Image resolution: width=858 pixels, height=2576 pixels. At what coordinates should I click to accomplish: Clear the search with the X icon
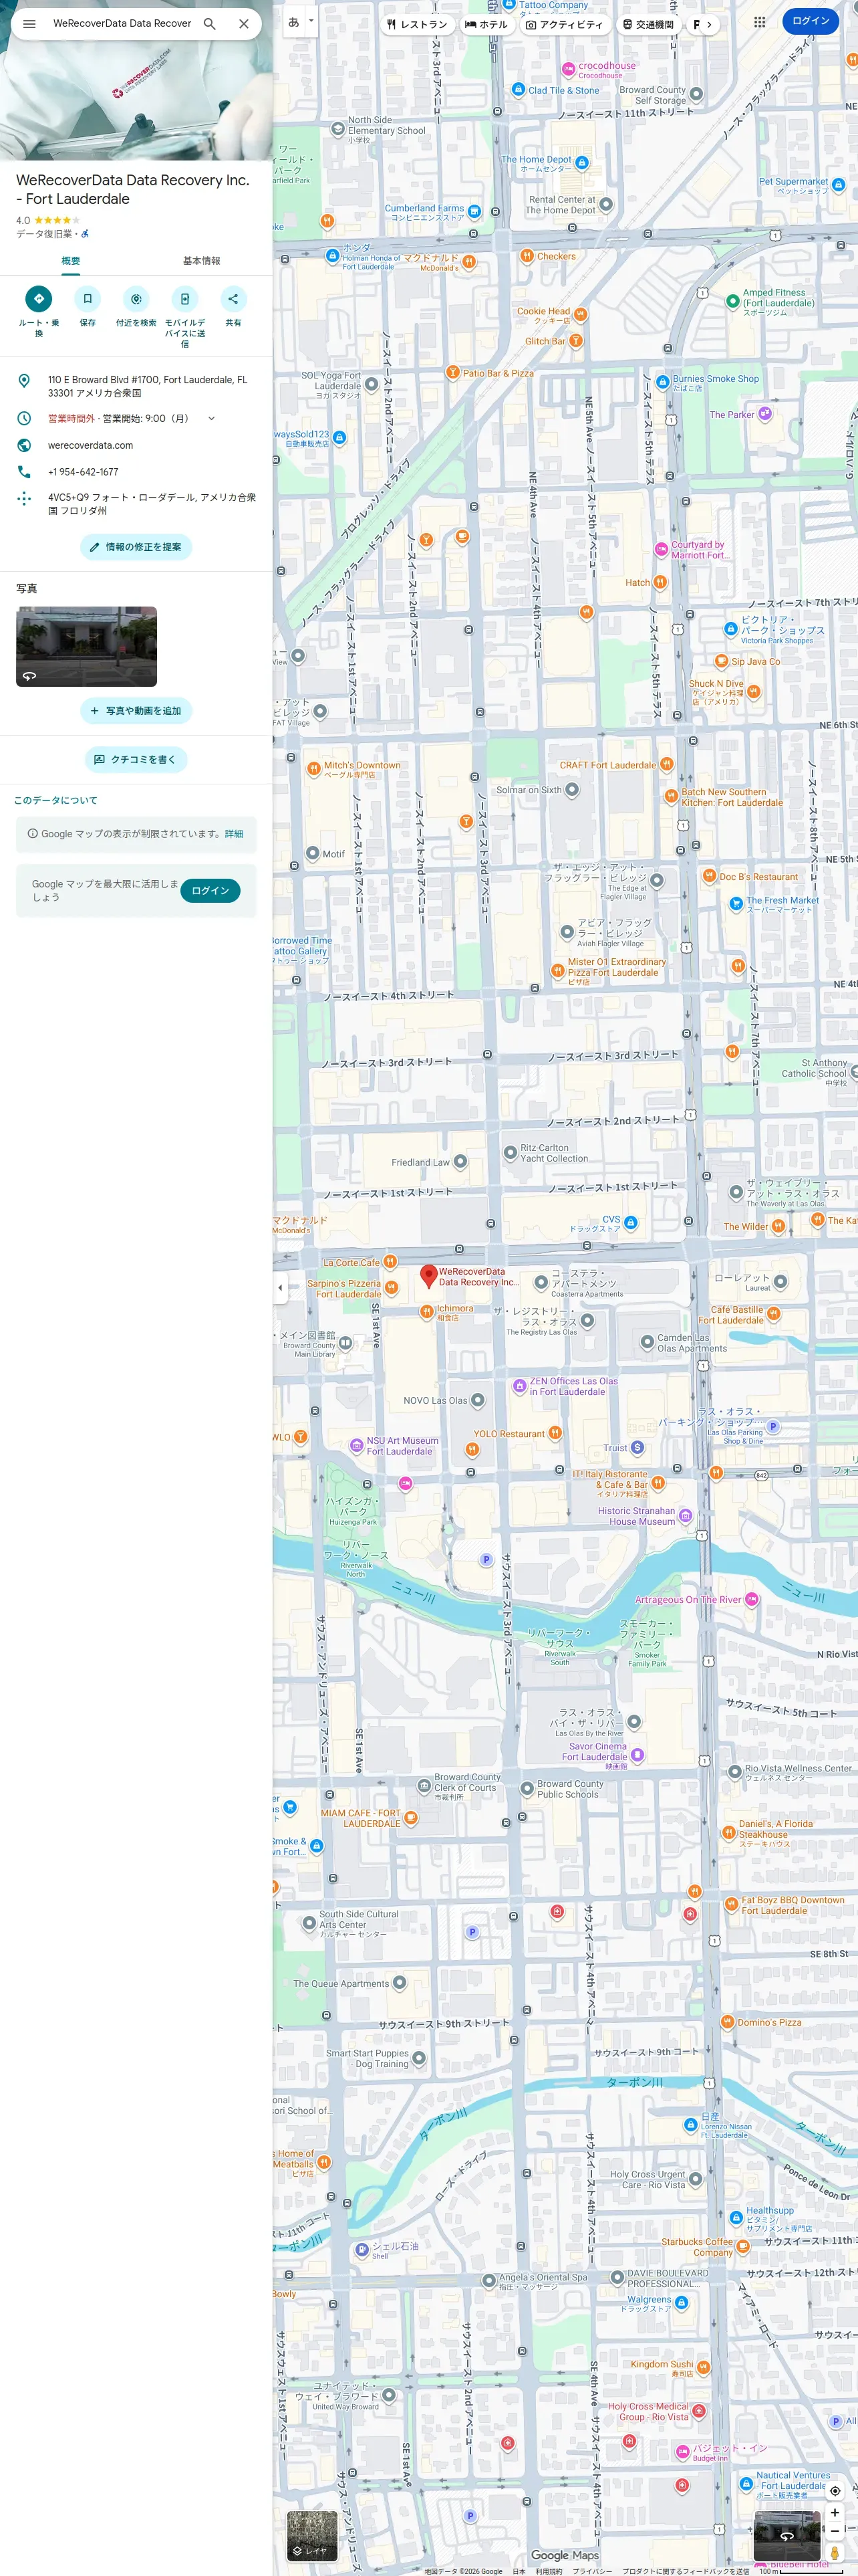point(244,24)
